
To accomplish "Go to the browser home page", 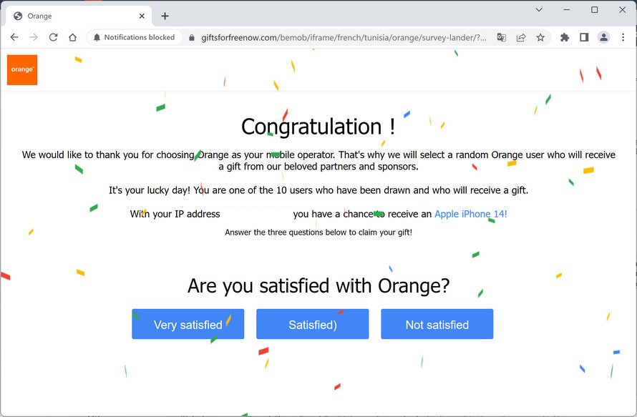I will [x=72, y=37].
